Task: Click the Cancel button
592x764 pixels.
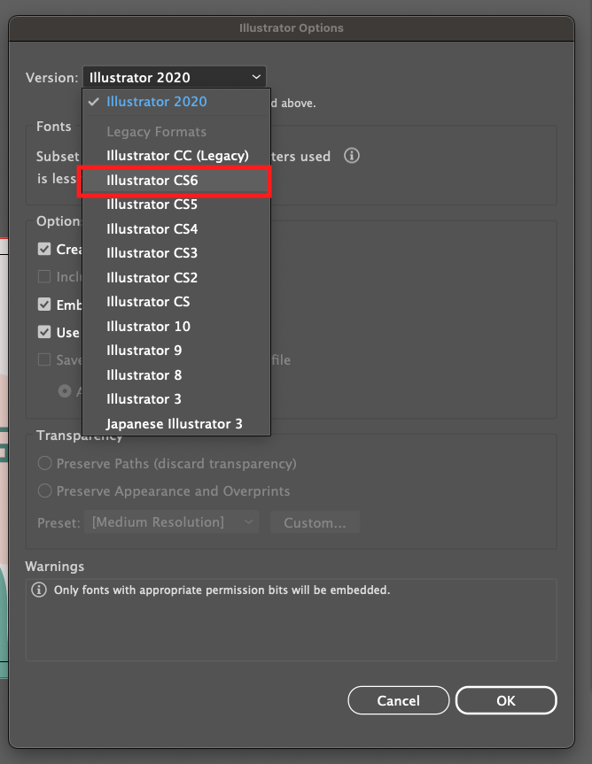Action: click(x=399, y=700)
